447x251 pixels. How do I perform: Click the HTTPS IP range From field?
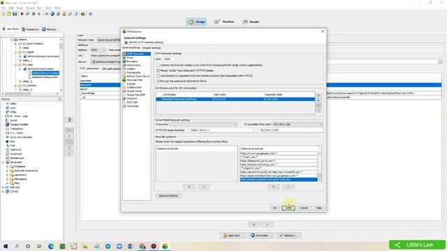[x=226, y=130]
